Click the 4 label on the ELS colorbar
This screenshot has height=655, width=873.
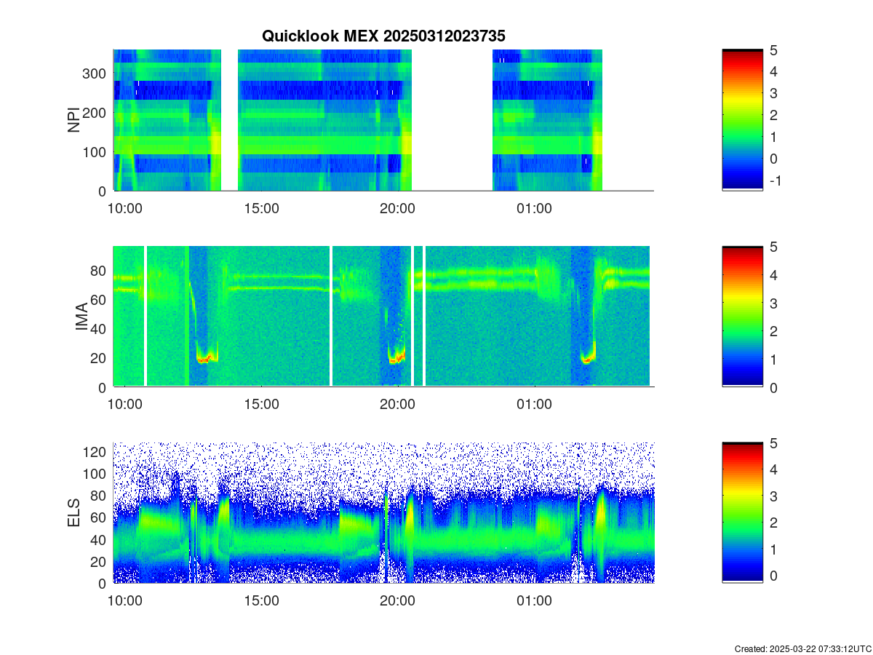773,469
